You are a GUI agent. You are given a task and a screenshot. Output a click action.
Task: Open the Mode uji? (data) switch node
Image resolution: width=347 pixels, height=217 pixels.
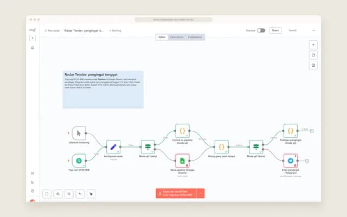(148, 147)
